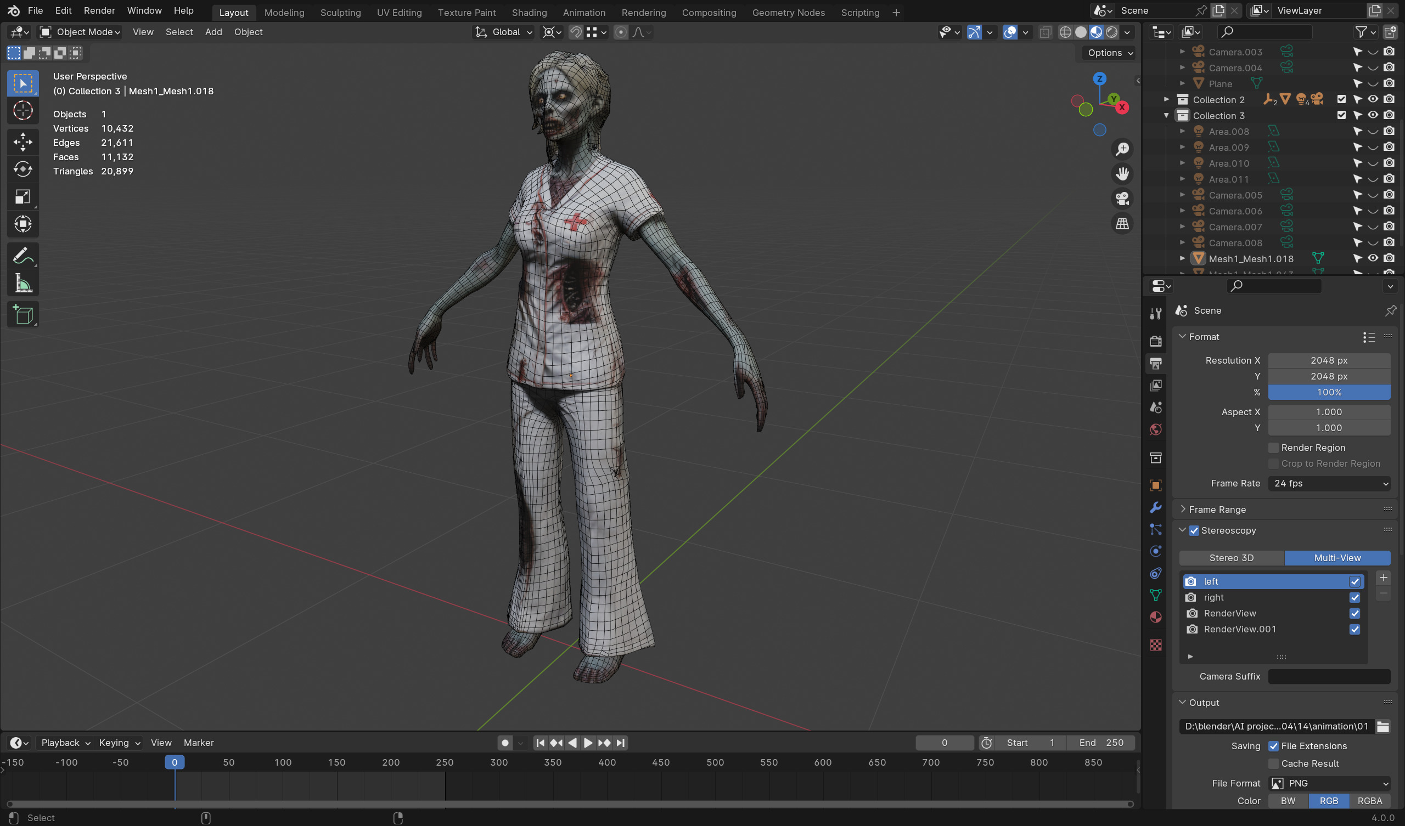Click the Aspect X 1.000 value field

point(1329,412)
